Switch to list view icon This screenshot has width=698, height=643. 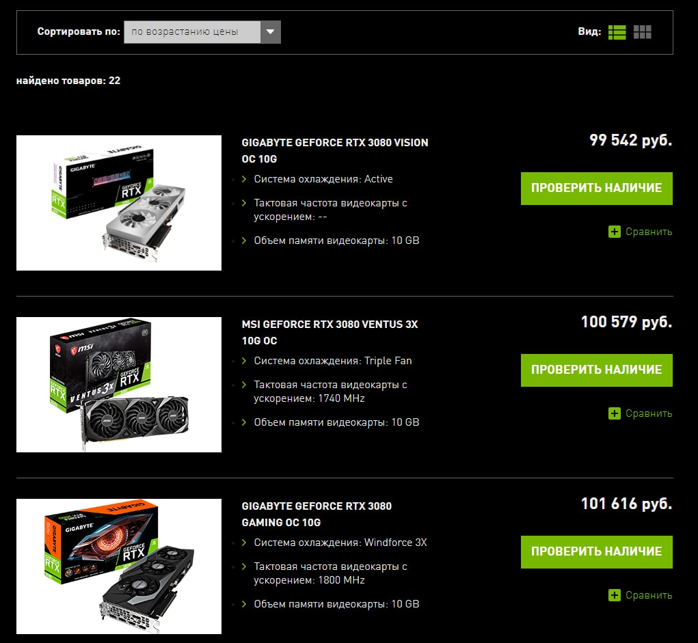click(x=617, y=32)
